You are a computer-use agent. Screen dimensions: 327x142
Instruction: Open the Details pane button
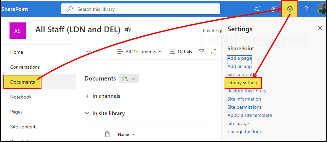click(x=181, y=52)
